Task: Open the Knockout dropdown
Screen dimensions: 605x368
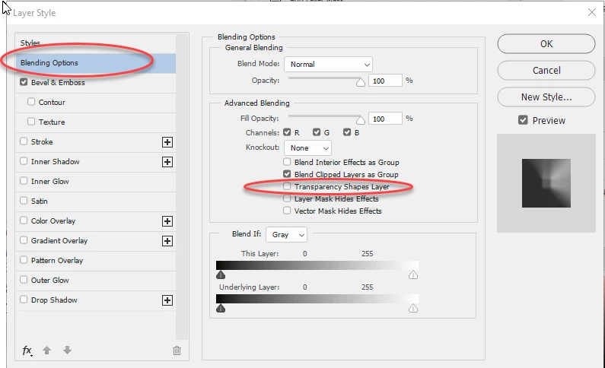Action: [x=307, y=148]
